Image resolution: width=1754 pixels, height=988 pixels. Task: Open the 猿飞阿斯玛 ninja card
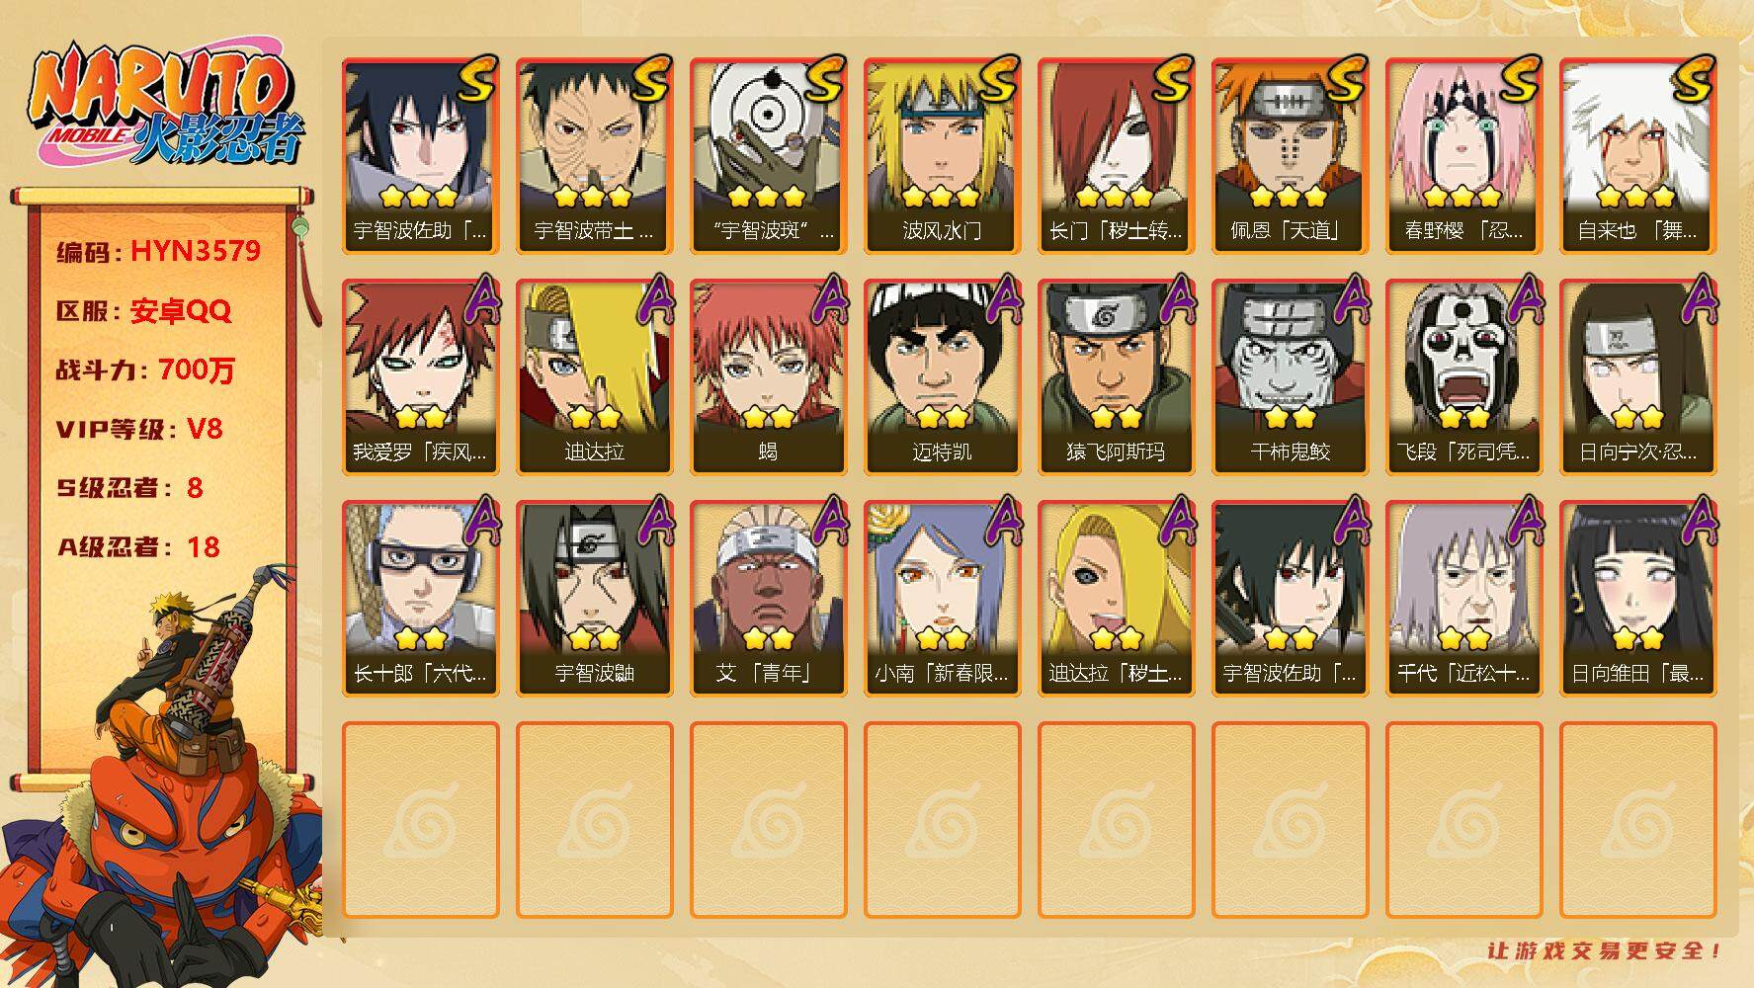click(x=1116, y=376)
